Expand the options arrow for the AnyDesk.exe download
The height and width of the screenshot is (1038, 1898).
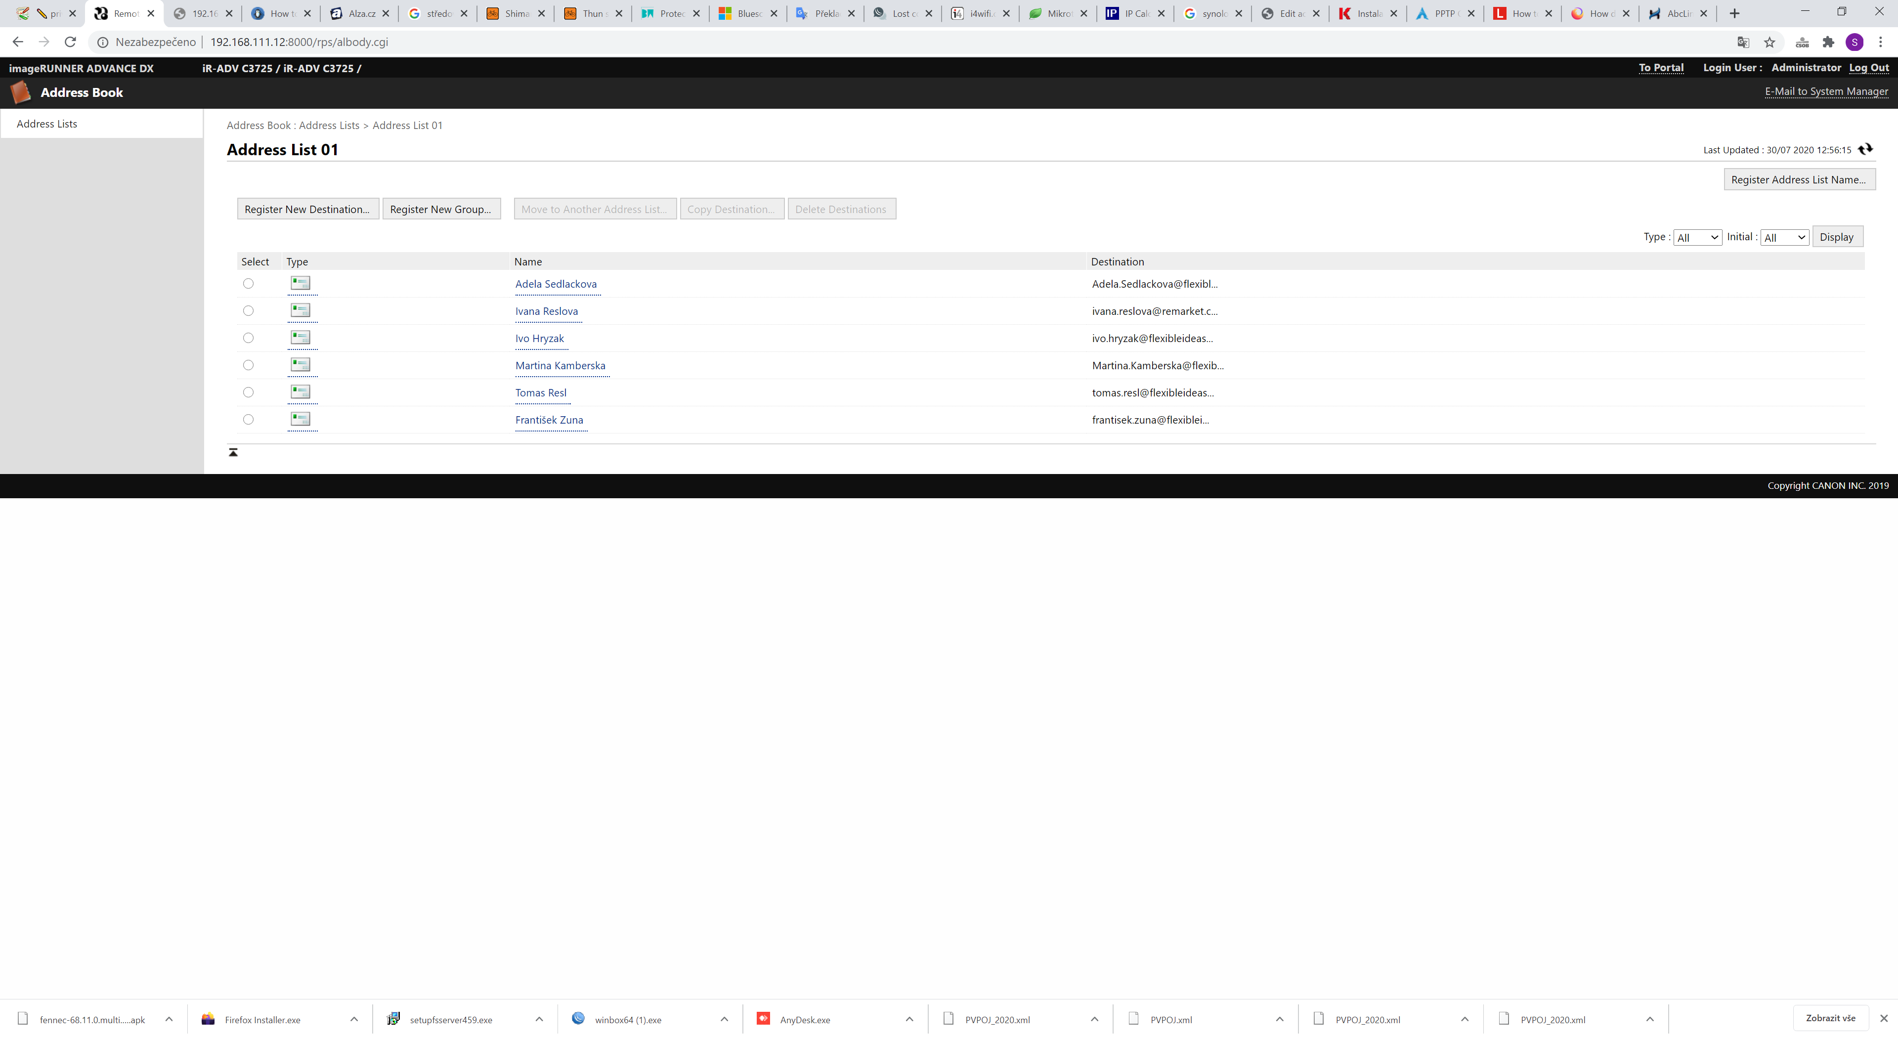(909, 1020)
